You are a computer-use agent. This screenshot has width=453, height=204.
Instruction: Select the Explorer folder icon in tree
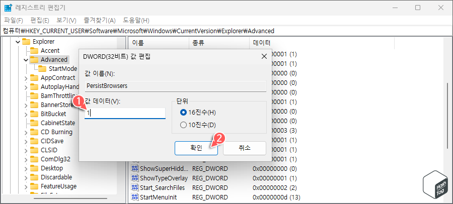click(26, 42)
